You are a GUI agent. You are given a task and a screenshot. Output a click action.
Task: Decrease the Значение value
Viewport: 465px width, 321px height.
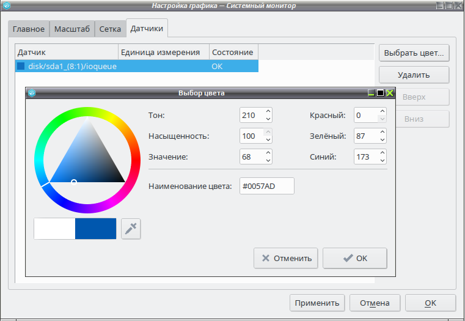click(x=268, y=160)
